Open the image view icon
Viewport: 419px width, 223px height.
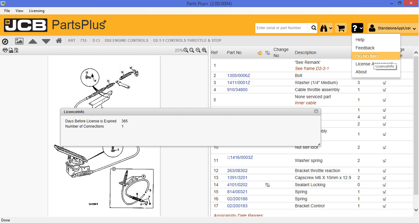(19, 41)
